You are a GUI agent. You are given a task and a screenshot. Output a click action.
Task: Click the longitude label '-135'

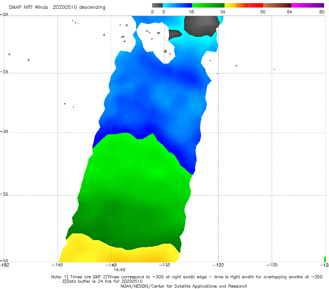coord(164,265)
